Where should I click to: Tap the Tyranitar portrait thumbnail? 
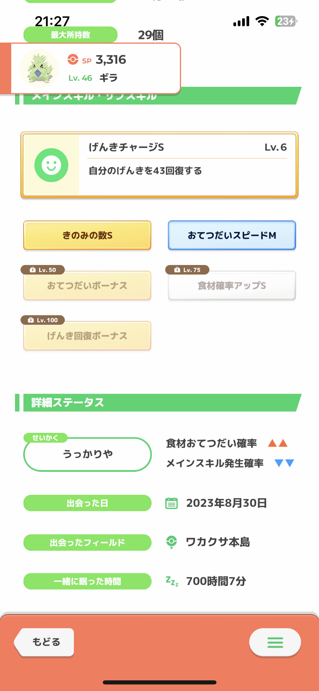40,68
